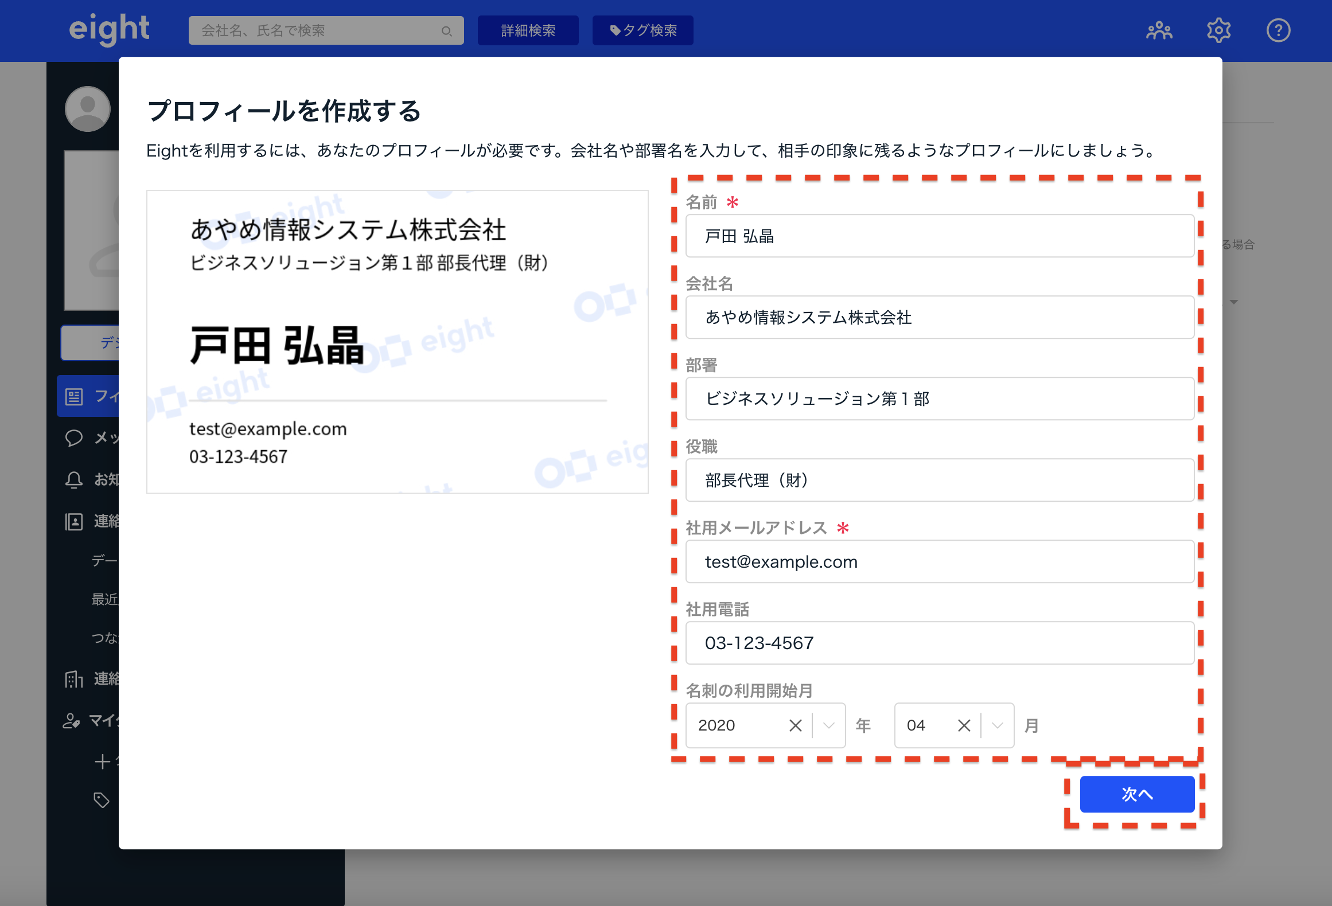Click the 名前 name input field
The width and height of the screenshot is (1332, 906).
(x=940, y=236)
